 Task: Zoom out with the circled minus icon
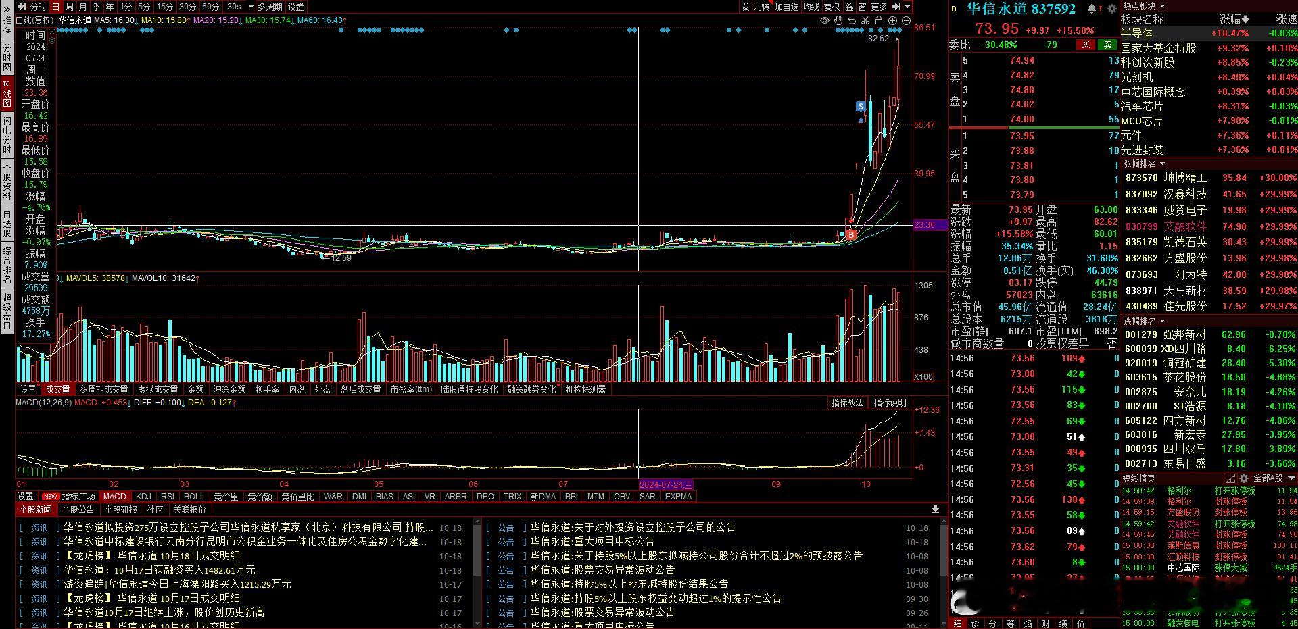(x=906, y=20)
